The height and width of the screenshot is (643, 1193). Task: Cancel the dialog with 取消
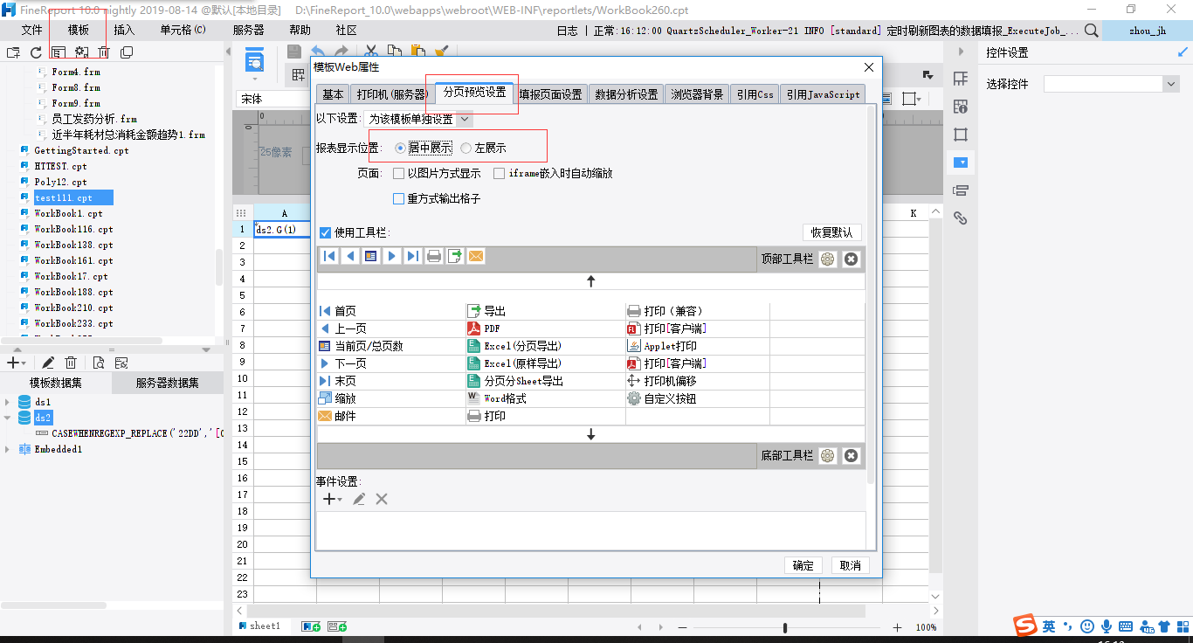[850, 565]
